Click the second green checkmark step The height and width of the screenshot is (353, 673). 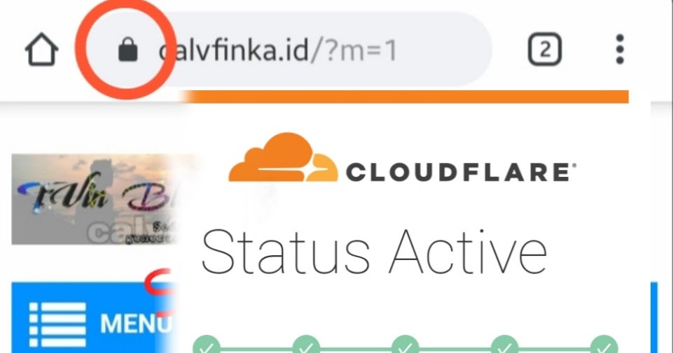(306, 345)
